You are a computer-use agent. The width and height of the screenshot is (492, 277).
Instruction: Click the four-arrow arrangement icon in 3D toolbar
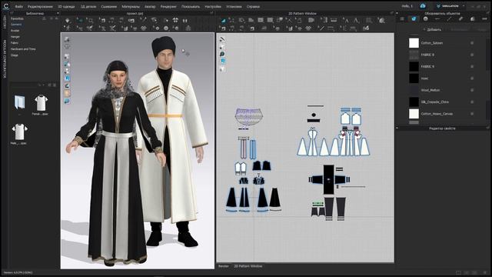pyautogui.click(x=175, y=20)
